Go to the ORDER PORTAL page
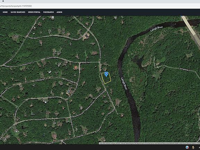The width and height of the screenshot is (200, 150). pos(34,12)
